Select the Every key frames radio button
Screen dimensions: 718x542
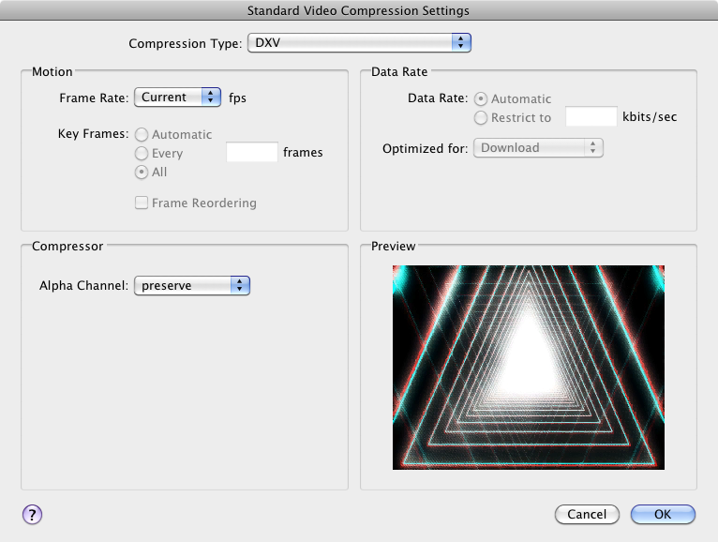coord(142,153)
